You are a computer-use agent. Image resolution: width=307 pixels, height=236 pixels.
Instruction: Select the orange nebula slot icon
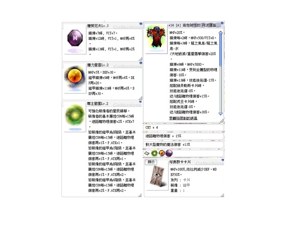162,153
